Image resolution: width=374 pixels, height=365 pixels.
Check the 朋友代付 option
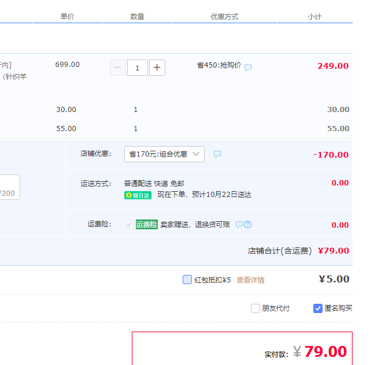(x=255, y=308)
